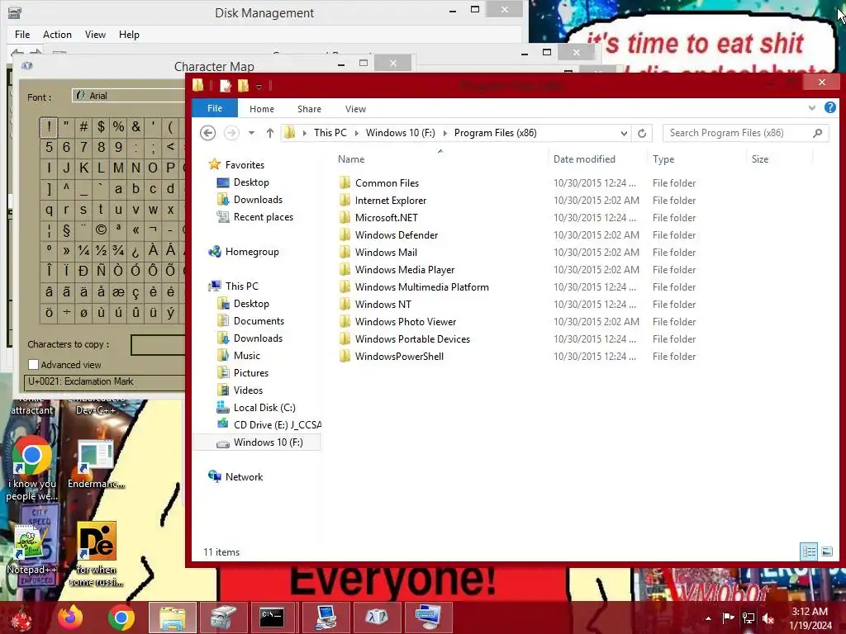This screenshot has width=846, height=634.
Task: Open the File tab in Explorer
Action: [x=215, y=108]
